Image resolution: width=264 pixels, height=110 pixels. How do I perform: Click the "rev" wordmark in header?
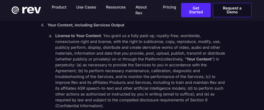tap(31, 10)
